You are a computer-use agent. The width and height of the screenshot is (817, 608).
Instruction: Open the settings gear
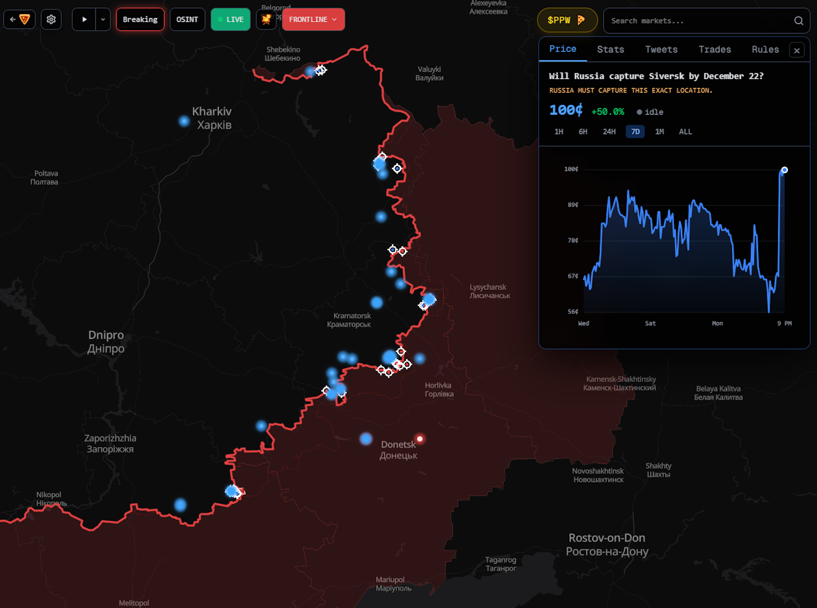51,20
